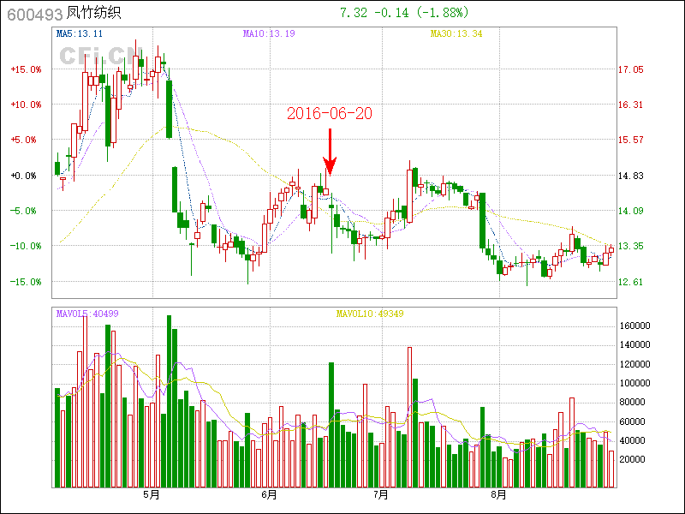This screenshot has width=685, height=514.
Task: Jump to the 6月 time axis label
Action: 268,495
